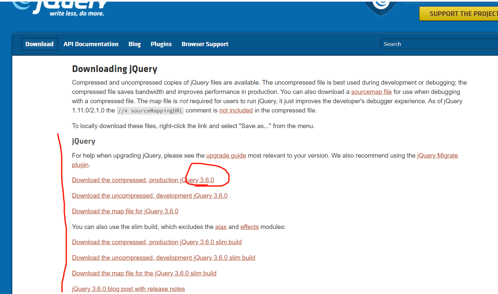498x294 pixels.
Task: Open the ajax module documentation
Action: (x=221, y=227)
